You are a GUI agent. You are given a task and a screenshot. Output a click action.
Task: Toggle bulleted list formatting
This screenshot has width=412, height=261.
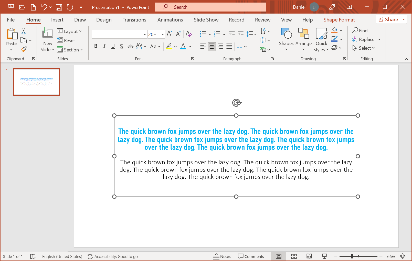(203, 34)
